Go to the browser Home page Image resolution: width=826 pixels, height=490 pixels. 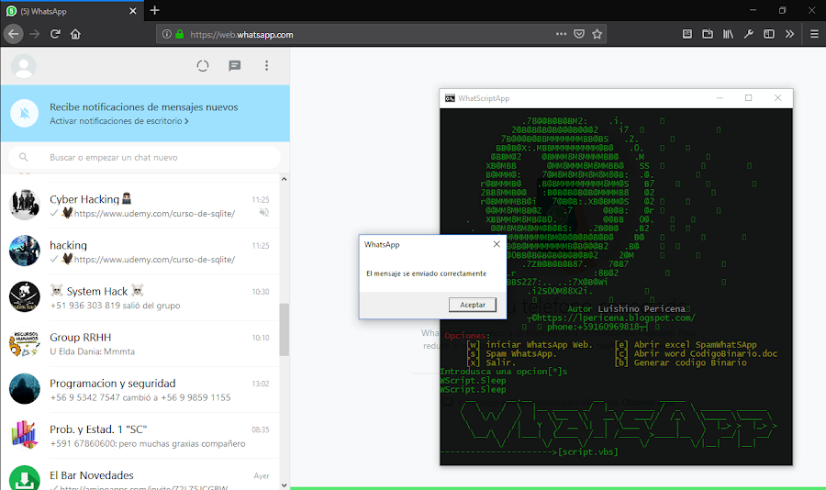tap(75, 34)
